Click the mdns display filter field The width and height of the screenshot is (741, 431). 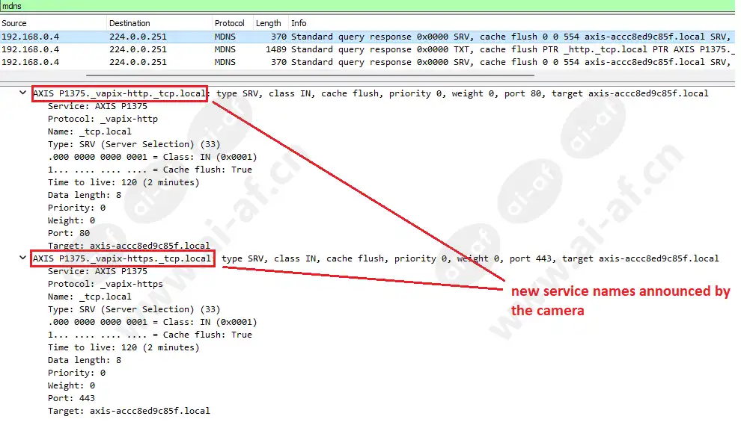[x=368, y=6]
